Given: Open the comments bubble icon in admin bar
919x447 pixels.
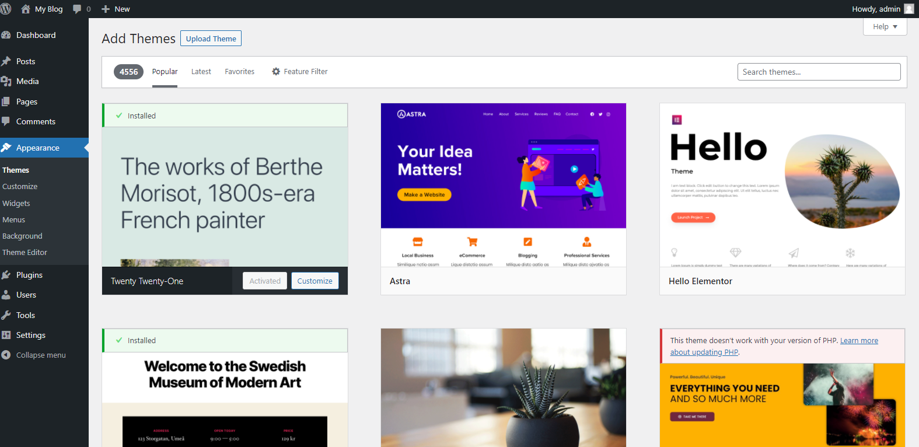Looking at the screenshot, I should tap(77, 9).
